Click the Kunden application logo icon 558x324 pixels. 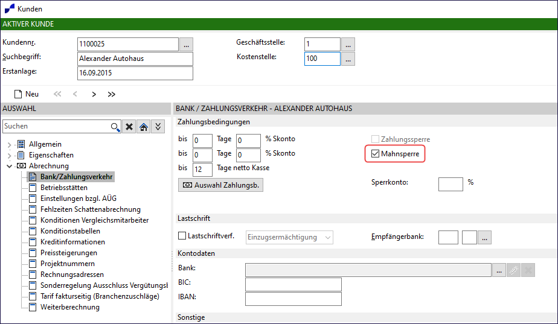pyautogui.click(x=10, y=8)
